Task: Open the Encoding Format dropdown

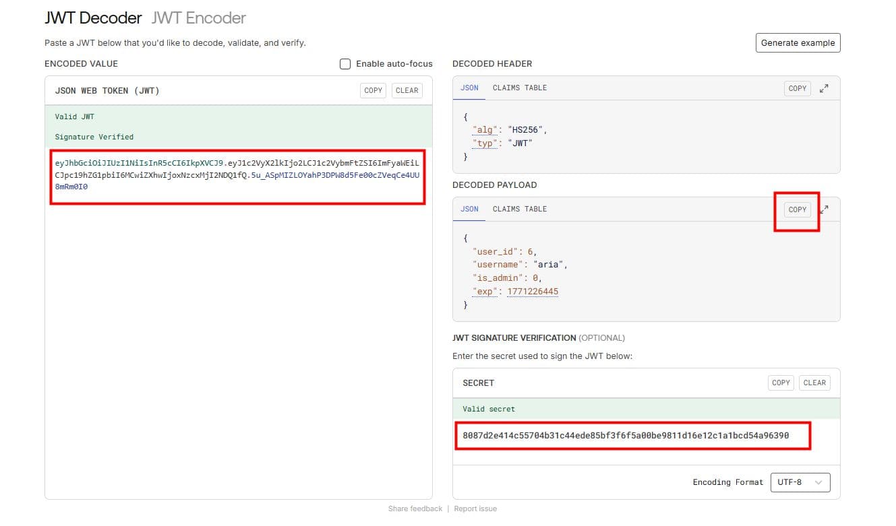Action: pos(800,482)
